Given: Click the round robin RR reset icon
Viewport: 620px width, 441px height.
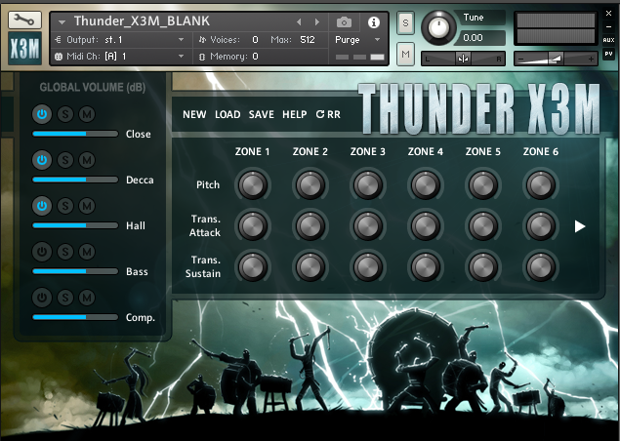Looking at the screenshot, I should [327, 114].
